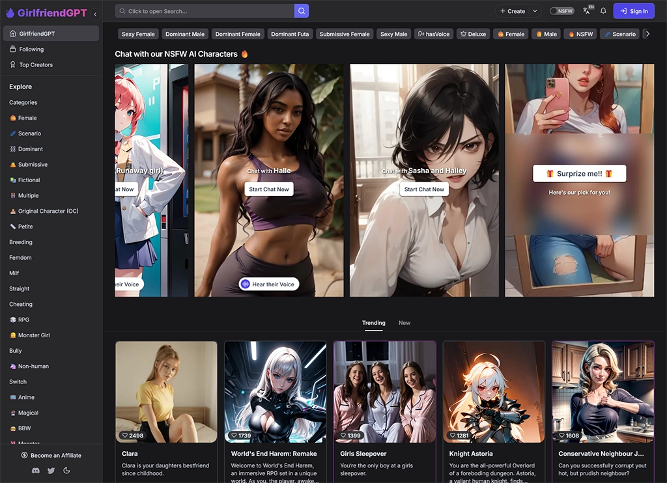Image resolution: width=667 pixels, height=483 pixels.
Task: Open the notifications bell
Action: click(603, 11)
